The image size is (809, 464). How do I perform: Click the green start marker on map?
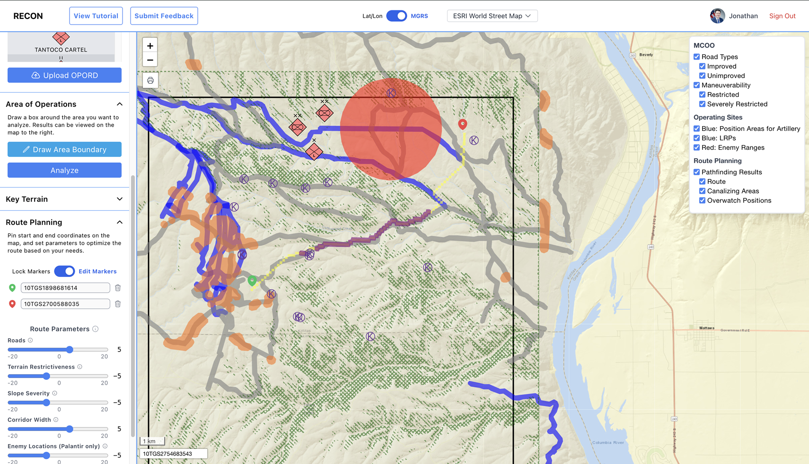[252, 281]
